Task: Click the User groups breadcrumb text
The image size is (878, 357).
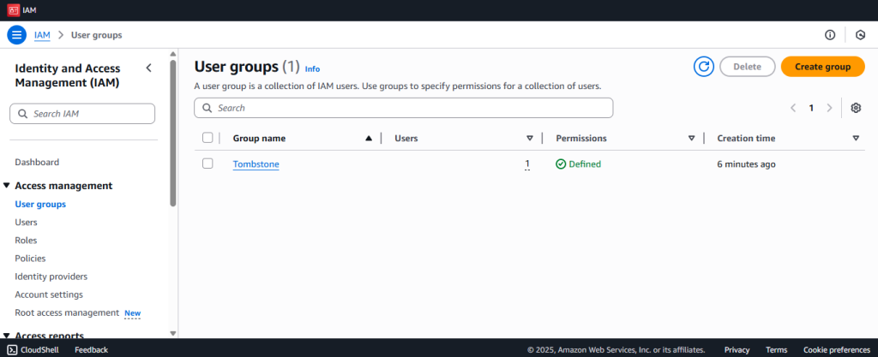Action: point(96,35)
